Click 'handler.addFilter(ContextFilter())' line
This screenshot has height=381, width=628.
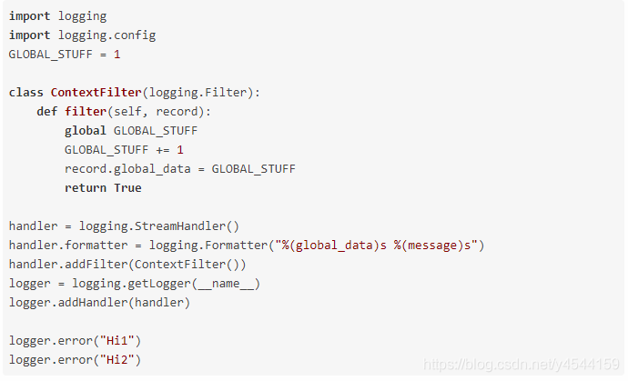(127, 265)
